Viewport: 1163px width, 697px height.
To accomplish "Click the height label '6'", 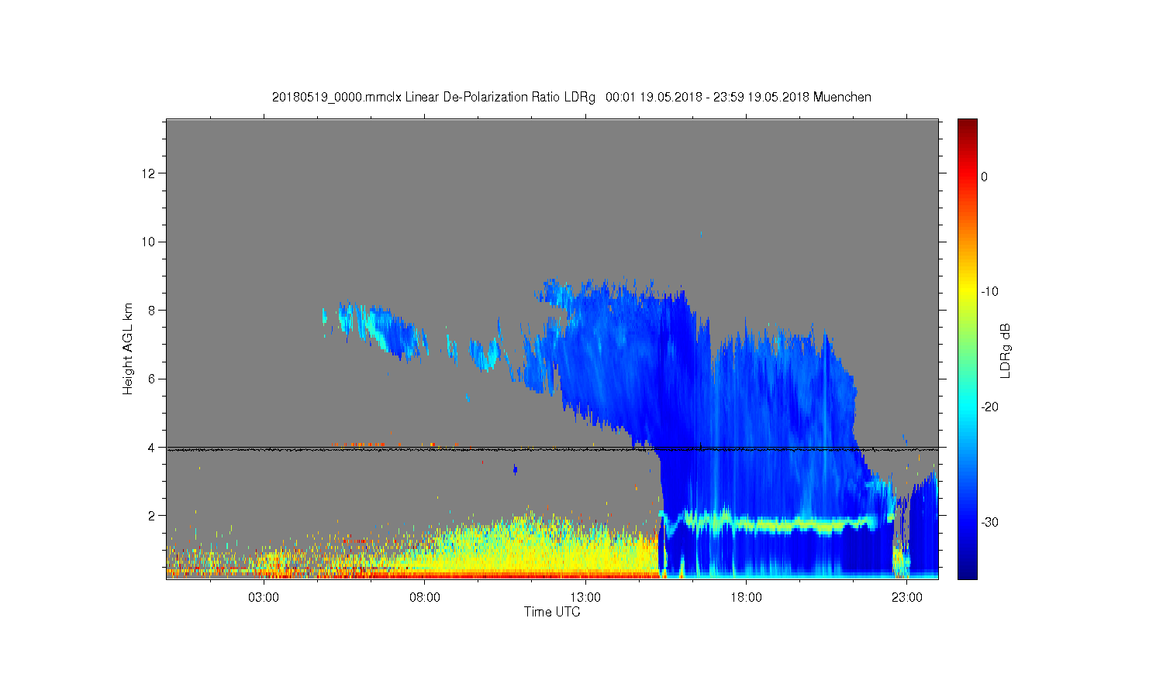I will click(154, 379).
